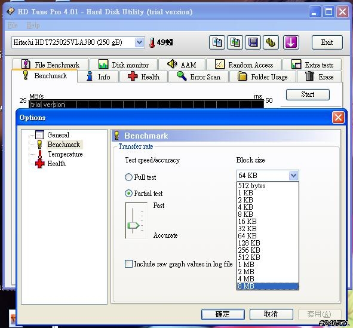
Task: Confirm options with the 確定 button
Action: pos(223,314)
